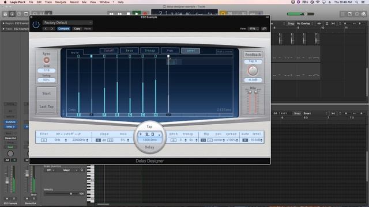This screenshot has height=207, width=369.
Task: Adjust the reso 5% stepper
Action: [128, 140]
